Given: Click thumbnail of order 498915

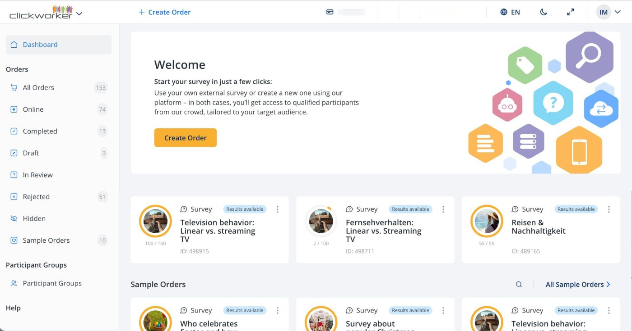Looking at the screenshot, I should 155,221.
